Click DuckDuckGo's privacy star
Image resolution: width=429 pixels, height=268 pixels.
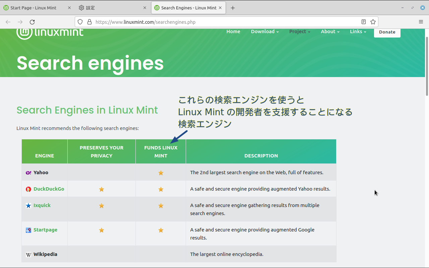[102, 189]
